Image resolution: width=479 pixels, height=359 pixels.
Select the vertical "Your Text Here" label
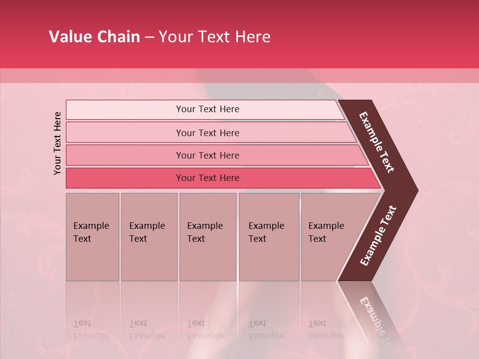[57, 143]
